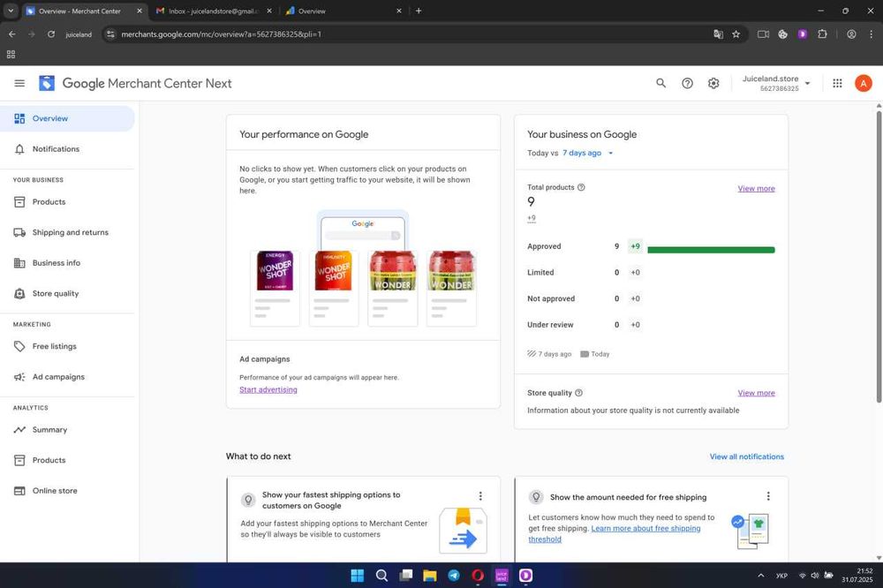Open Business info page

point(67,263)
